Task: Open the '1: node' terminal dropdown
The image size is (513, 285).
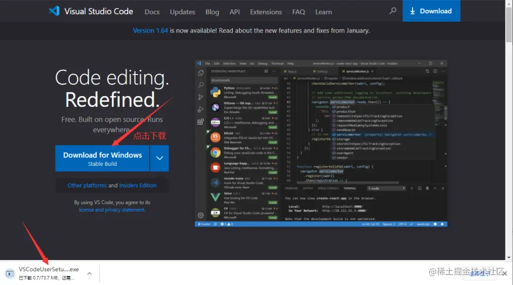Action: click(x=386, y=188)
